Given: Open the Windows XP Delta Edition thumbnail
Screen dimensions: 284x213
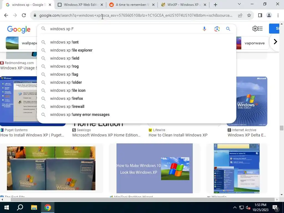Looking at the screenshot, I should click(x=252, y=101).
